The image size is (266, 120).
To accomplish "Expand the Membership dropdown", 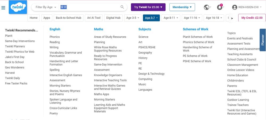I will tap(182, 7).
